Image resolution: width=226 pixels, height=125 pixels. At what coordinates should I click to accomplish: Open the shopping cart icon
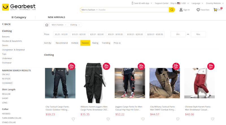click(215, 10)
